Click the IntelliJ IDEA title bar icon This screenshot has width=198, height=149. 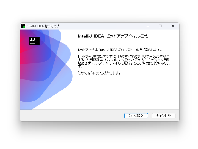point(23,26)
